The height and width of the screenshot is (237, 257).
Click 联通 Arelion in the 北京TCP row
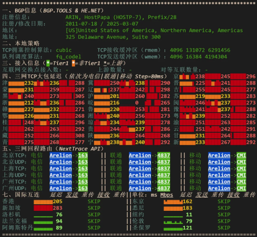point(140,155)
